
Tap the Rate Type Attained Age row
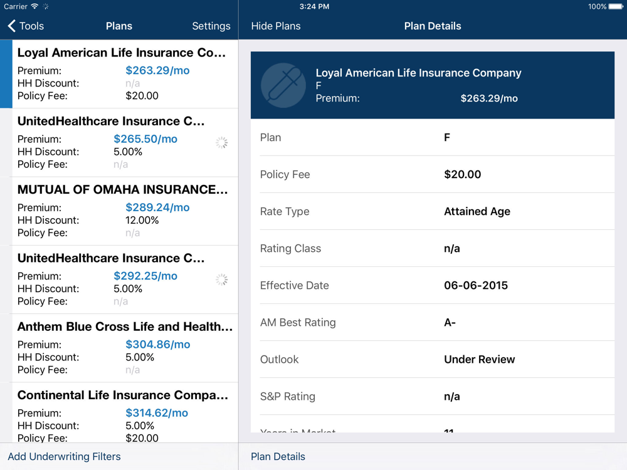tap(432, 212)
